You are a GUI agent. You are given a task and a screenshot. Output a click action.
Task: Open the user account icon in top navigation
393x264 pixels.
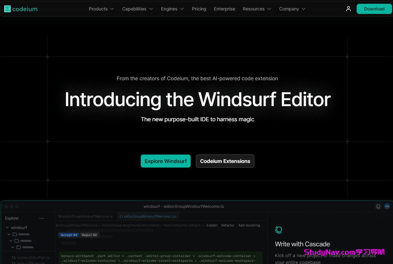coord(348,9)
